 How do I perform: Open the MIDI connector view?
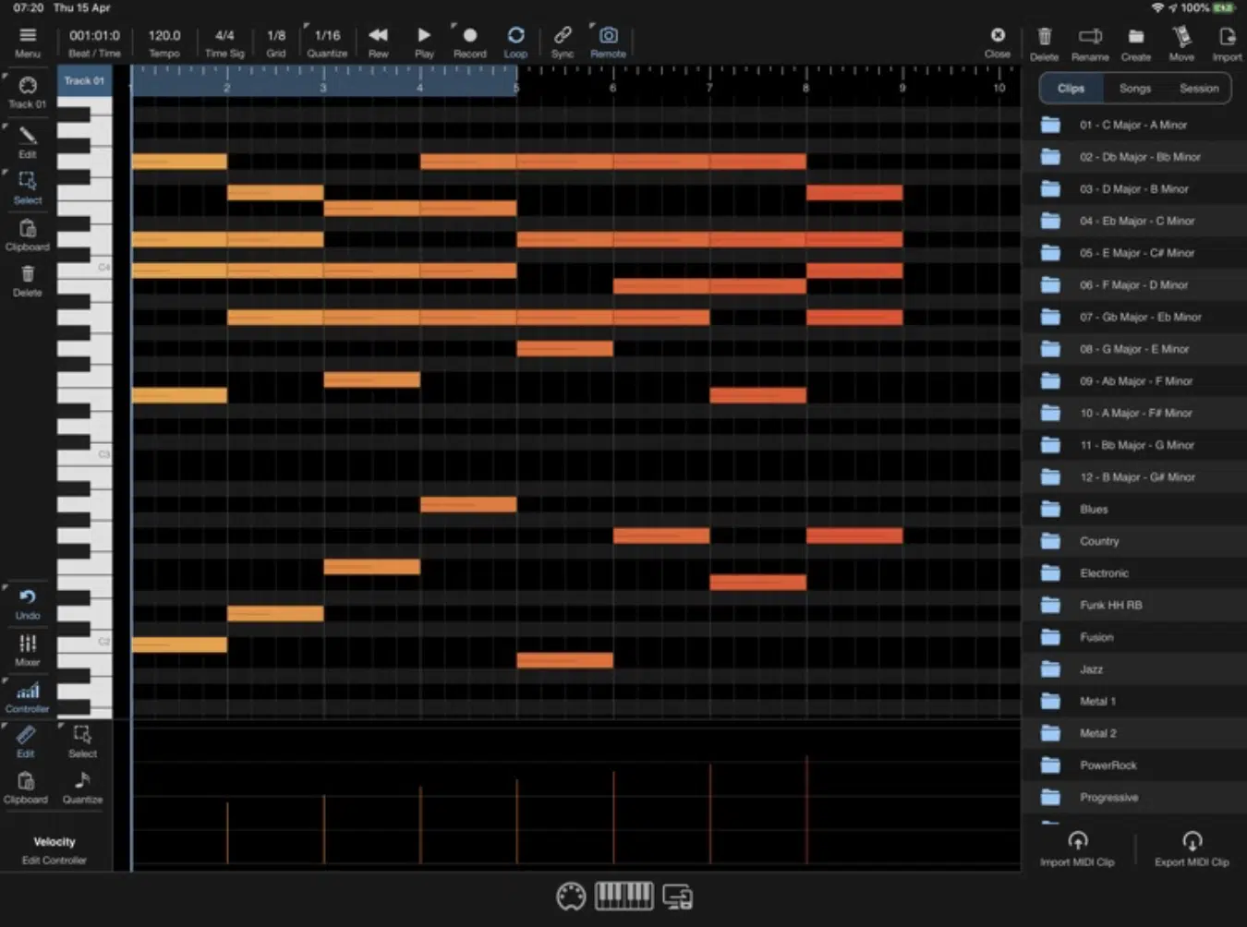(x=571, y=897)
